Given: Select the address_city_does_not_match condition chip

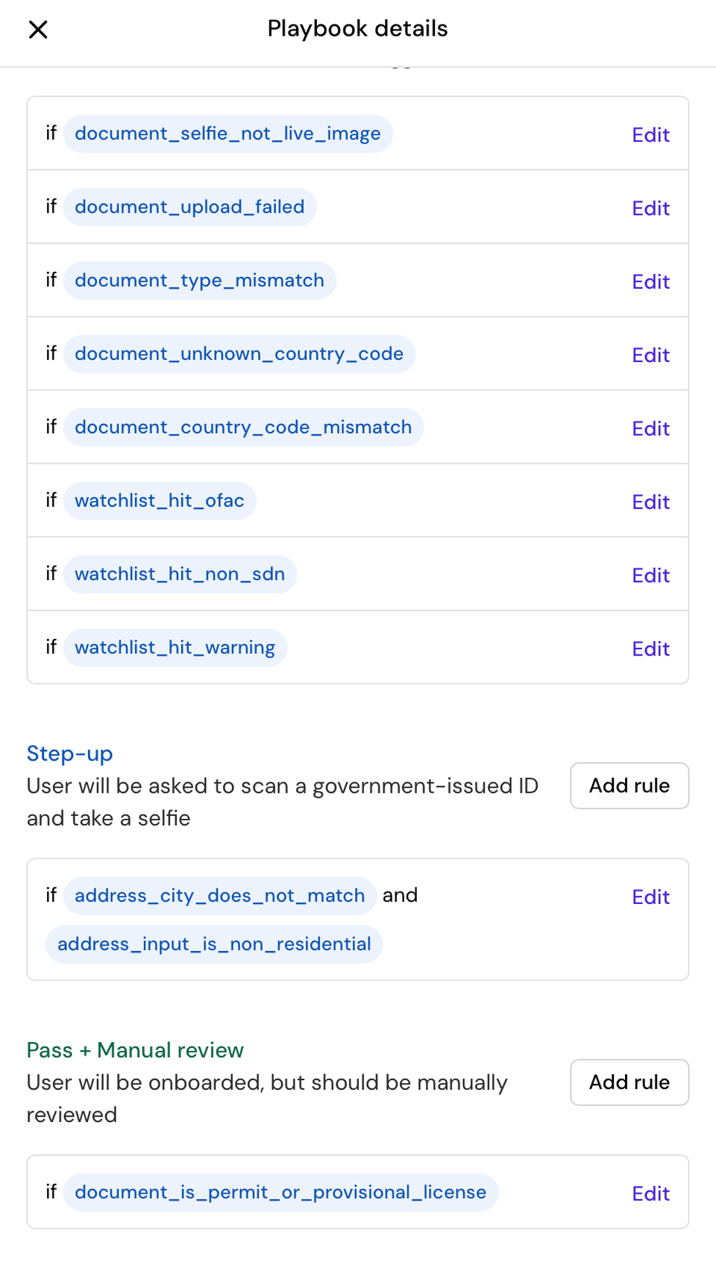Looking at the screenshot, I should click(219, 895).
